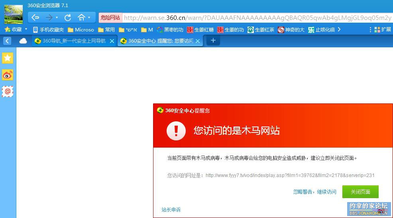Click the three-dot bookmarks bar menu
Viewport: 393px width, 218px height.
tap(370, 29)
